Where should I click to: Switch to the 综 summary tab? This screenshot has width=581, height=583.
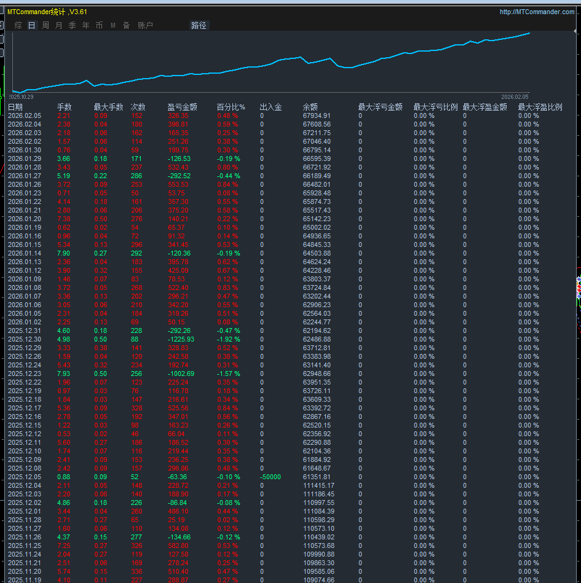click(18, 25)
